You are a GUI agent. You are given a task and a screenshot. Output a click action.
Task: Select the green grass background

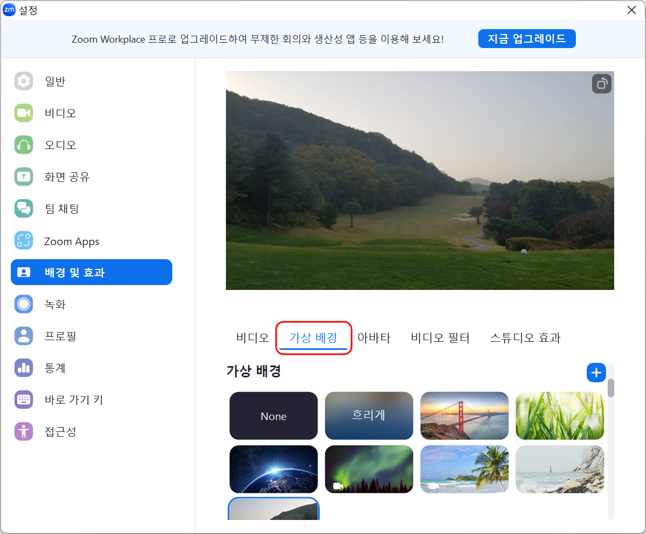(560, 416)
